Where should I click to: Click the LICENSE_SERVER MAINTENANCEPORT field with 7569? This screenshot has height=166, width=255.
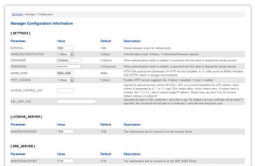pyautogui.click(x=65, y=132)
